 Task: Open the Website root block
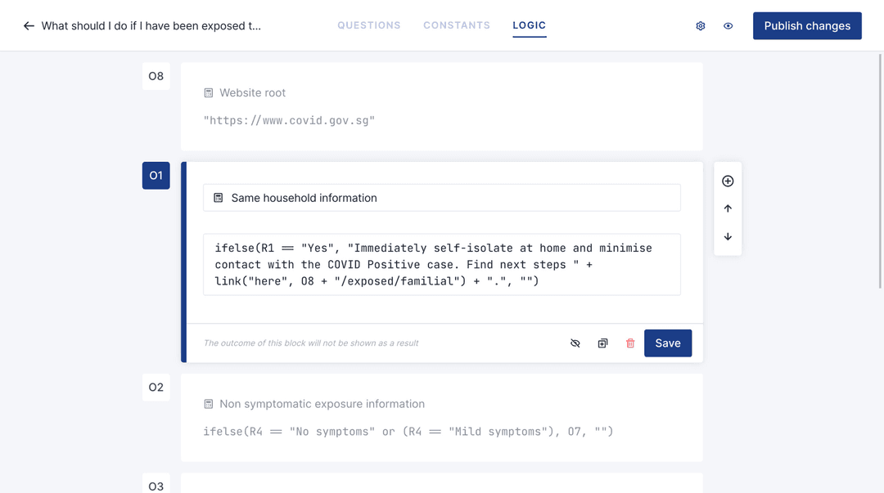point(441,106)
